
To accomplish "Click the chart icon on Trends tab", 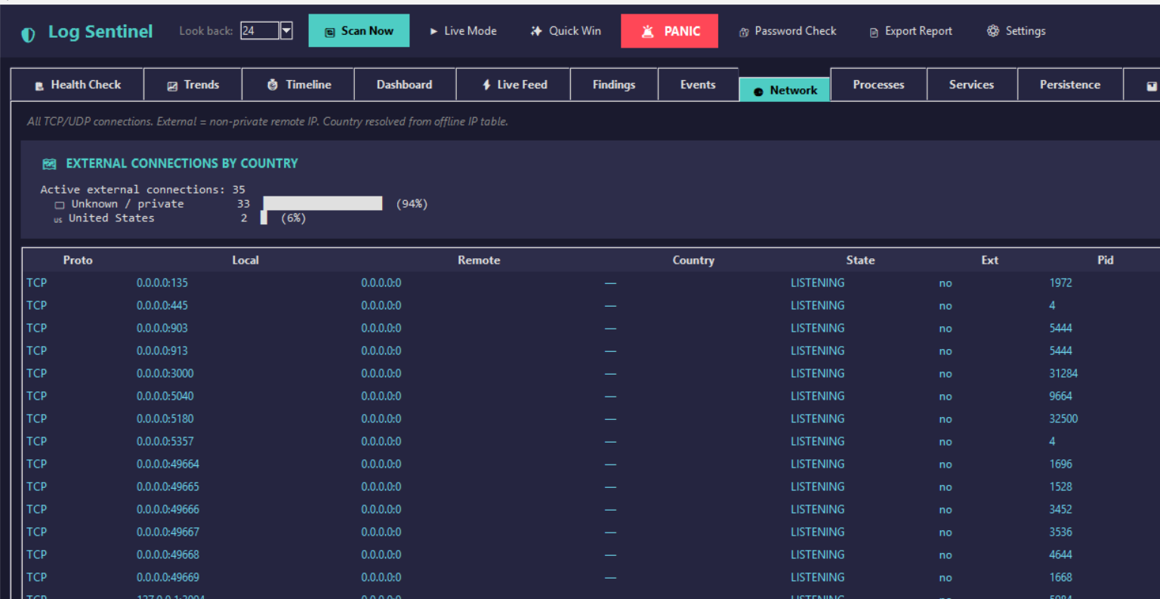I will point(172,85).
